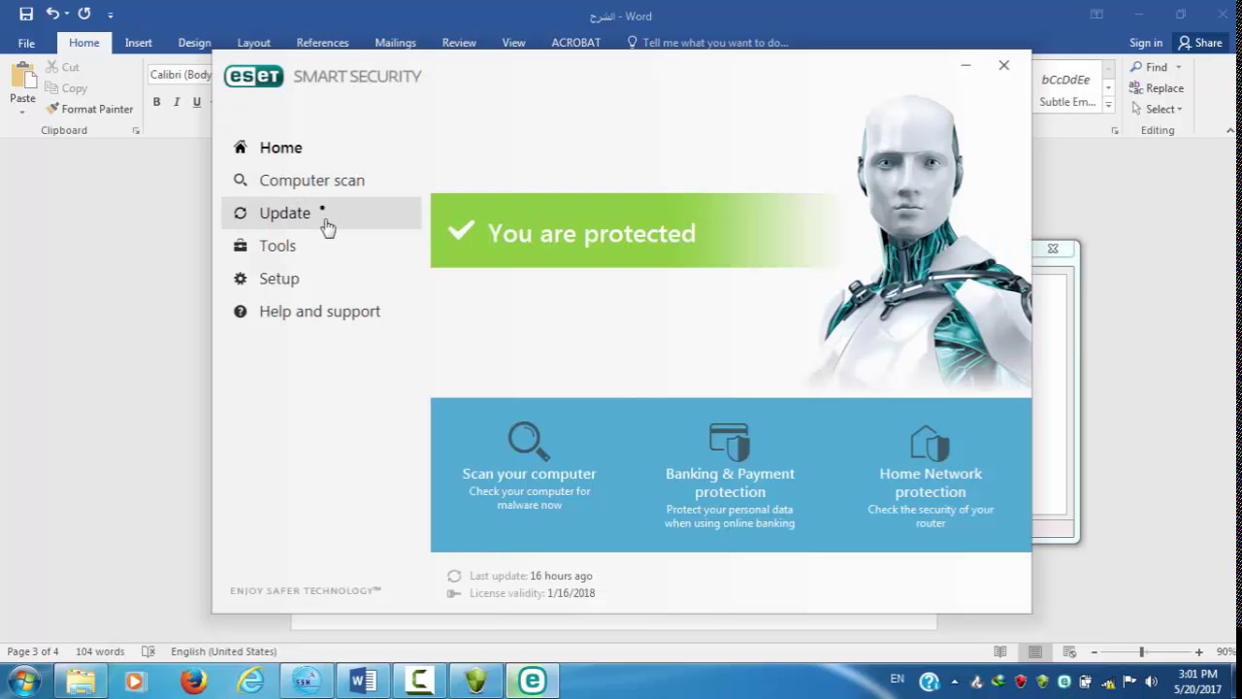Image resolution: width=1242 pixels, height=699 pixels.
Task: Switch to Web Layout view in status bar
Action: coord(1070,651)
